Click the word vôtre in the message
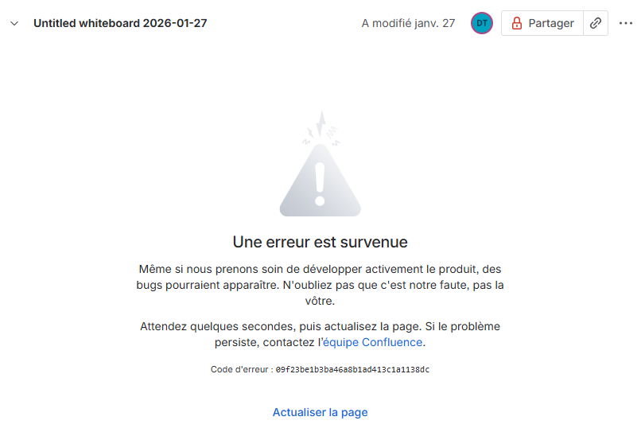Screen dimensions: 641x440 (x=319, y=301)
